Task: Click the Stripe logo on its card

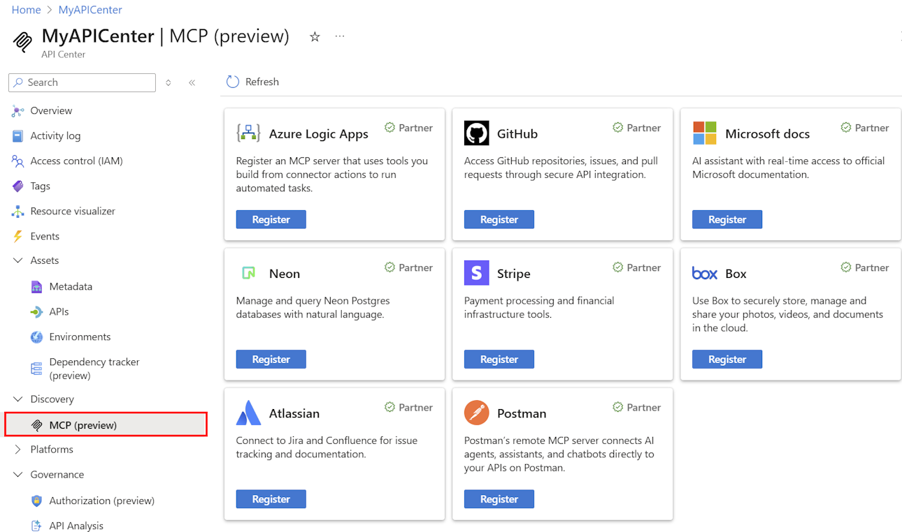Action: (476, 273)
